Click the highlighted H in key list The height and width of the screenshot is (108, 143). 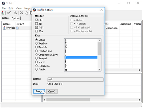click(81, 57)
